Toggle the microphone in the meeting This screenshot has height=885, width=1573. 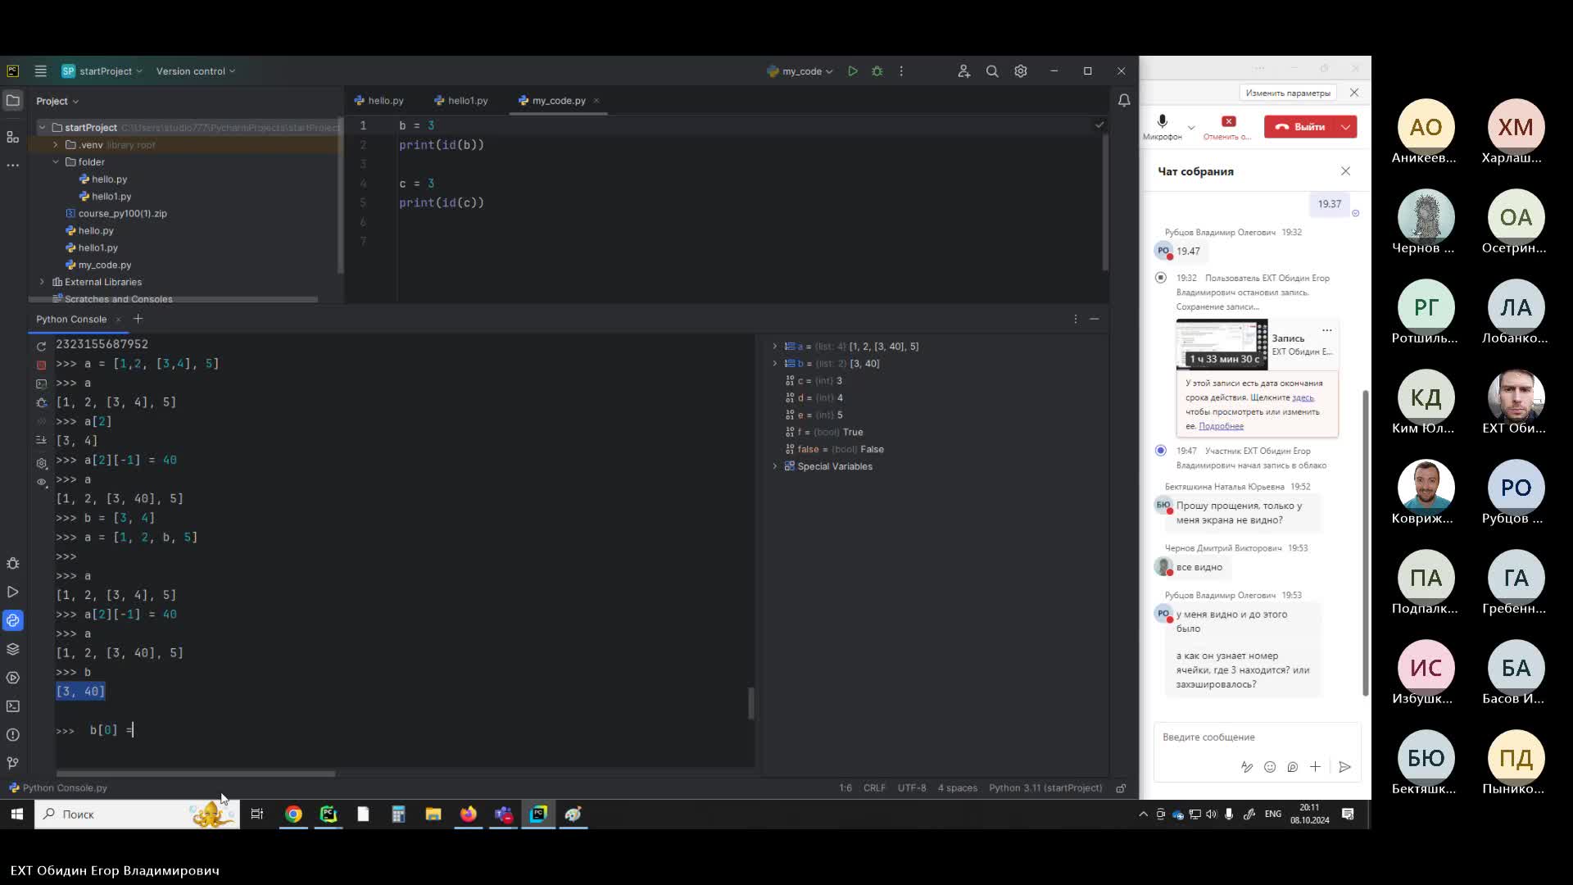[x=1162, y=127]
